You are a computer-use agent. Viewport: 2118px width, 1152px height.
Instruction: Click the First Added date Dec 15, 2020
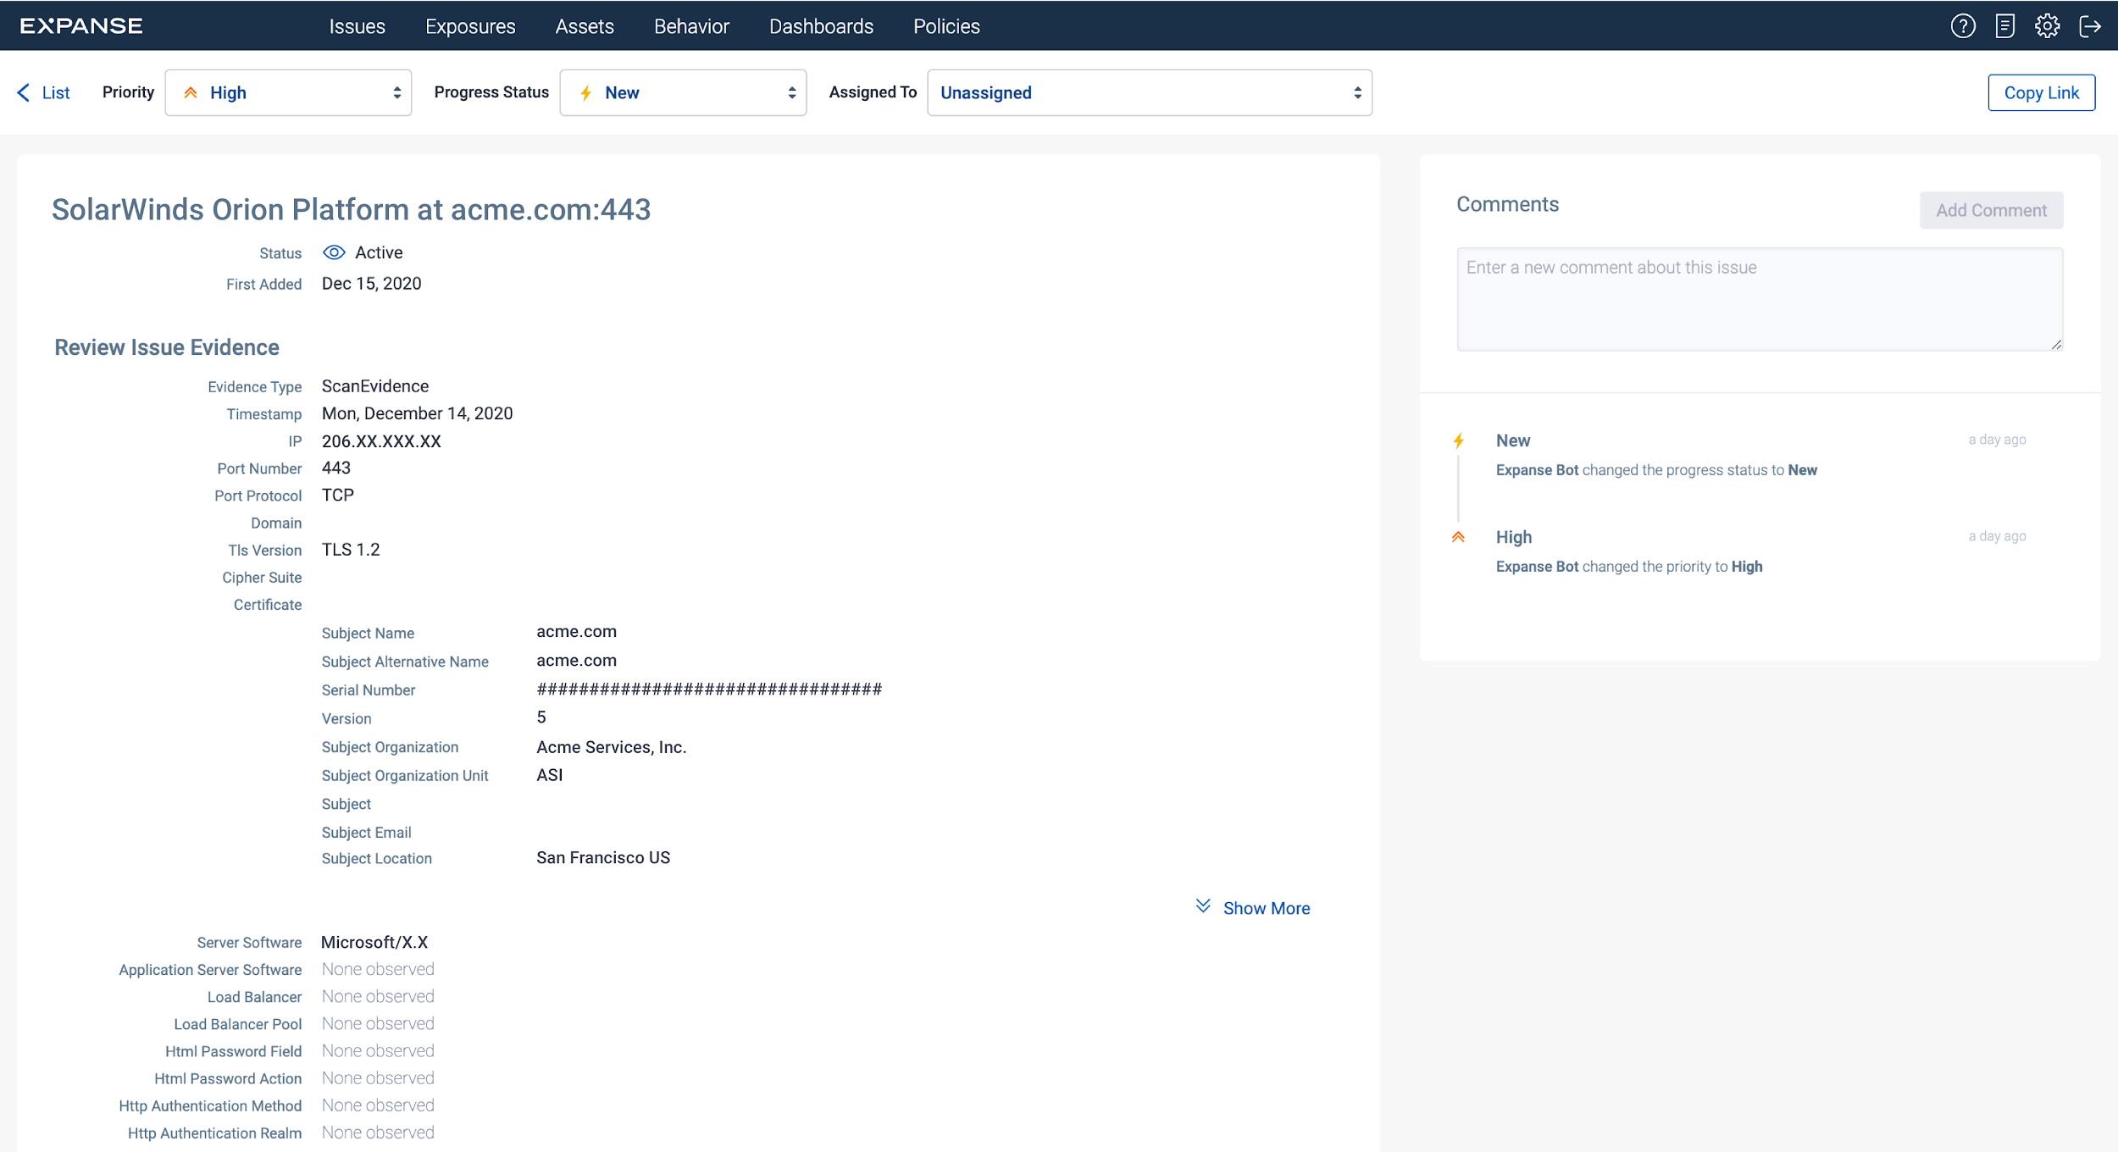click(x=371, y=284)
